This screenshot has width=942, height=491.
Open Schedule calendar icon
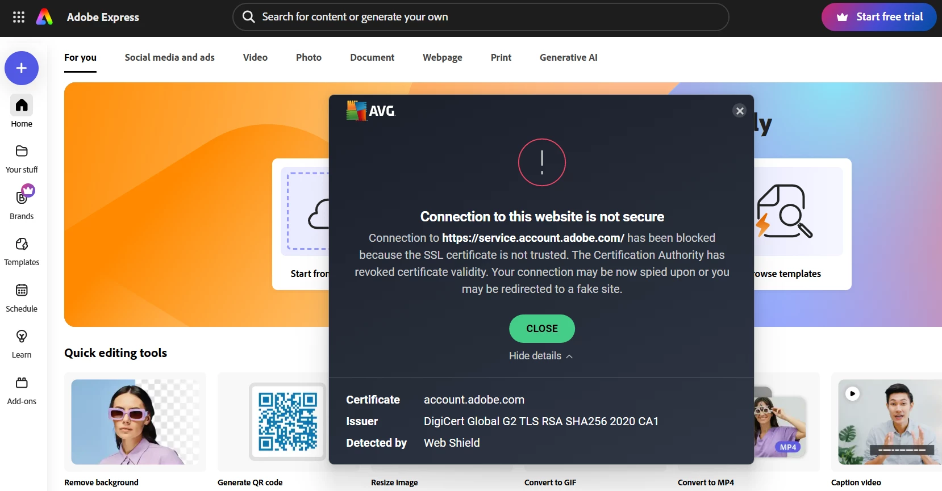[x=22, y=291]
